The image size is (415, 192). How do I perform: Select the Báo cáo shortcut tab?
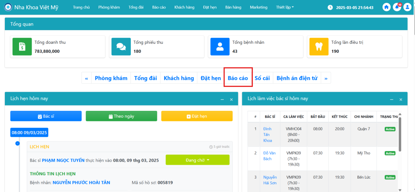pos(238,78)
